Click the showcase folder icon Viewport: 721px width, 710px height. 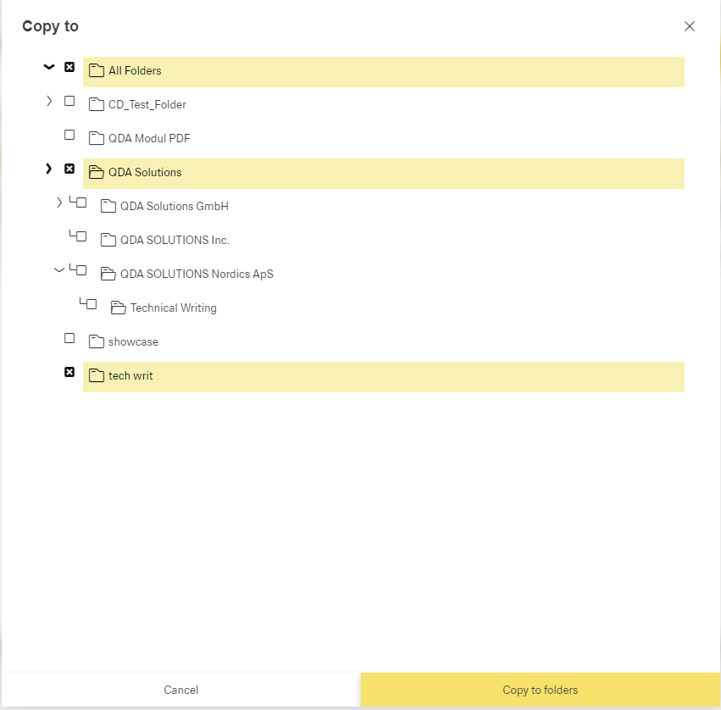click(96, 342)
